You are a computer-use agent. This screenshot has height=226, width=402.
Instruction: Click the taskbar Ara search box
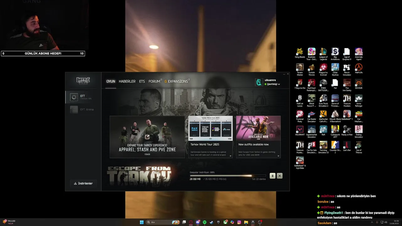(163, 222)
